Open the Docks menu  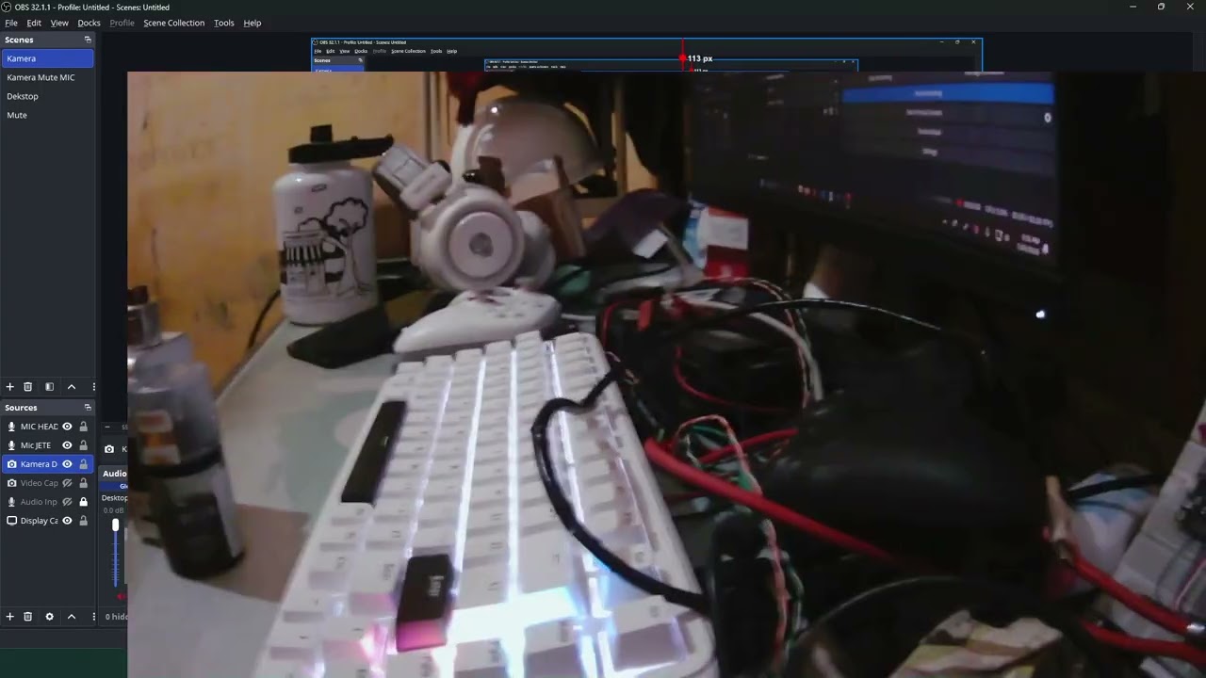point(89,23)
